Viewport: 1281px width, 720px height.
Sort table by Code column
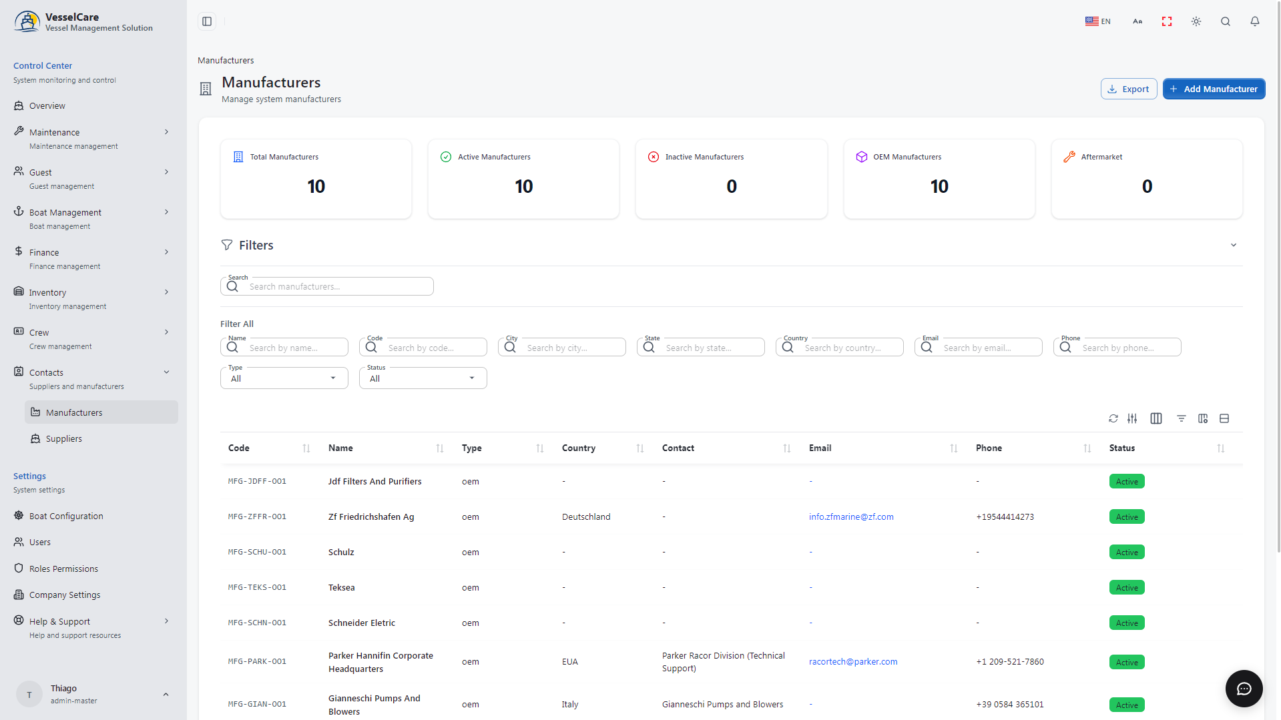point(306,448)
